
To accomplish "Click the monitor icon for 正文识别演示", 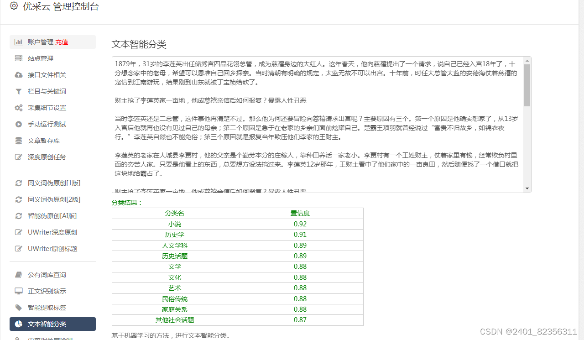I will (x=19, y=291).
